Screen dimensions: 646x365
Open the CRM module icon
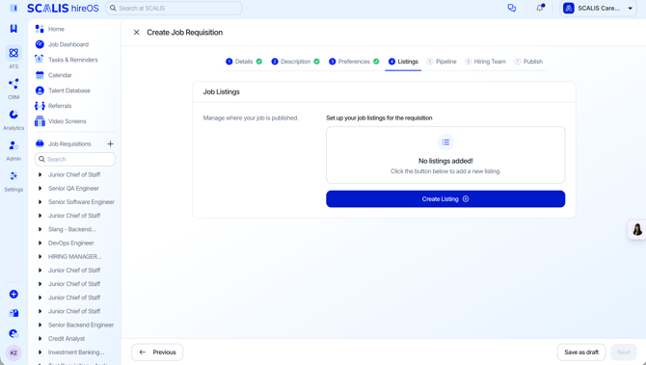13,84
